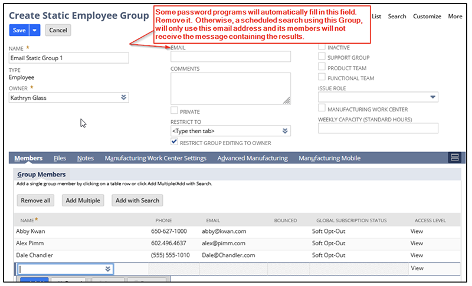The width and height of the screenshot is (472, 286).
Task: Open the Issue Role dropdown
Action: pos(433,97)
